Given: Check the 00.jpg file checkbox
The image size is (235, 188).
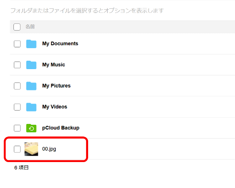Looking at the screenshot, I should (x=17, y=149).
